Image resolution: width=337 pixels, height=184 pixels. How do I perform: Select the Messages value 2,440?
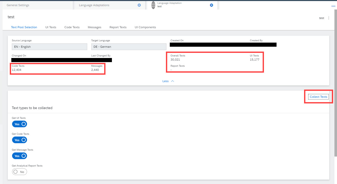(x=95, y=70)
